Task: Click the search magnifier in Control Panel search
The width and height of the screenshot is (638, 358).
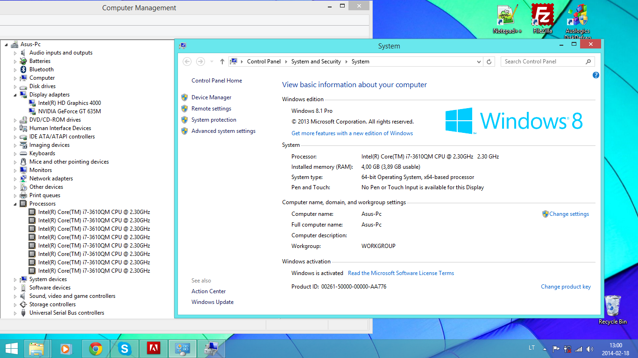Action: pyautogui.click(x=588, y=62)
